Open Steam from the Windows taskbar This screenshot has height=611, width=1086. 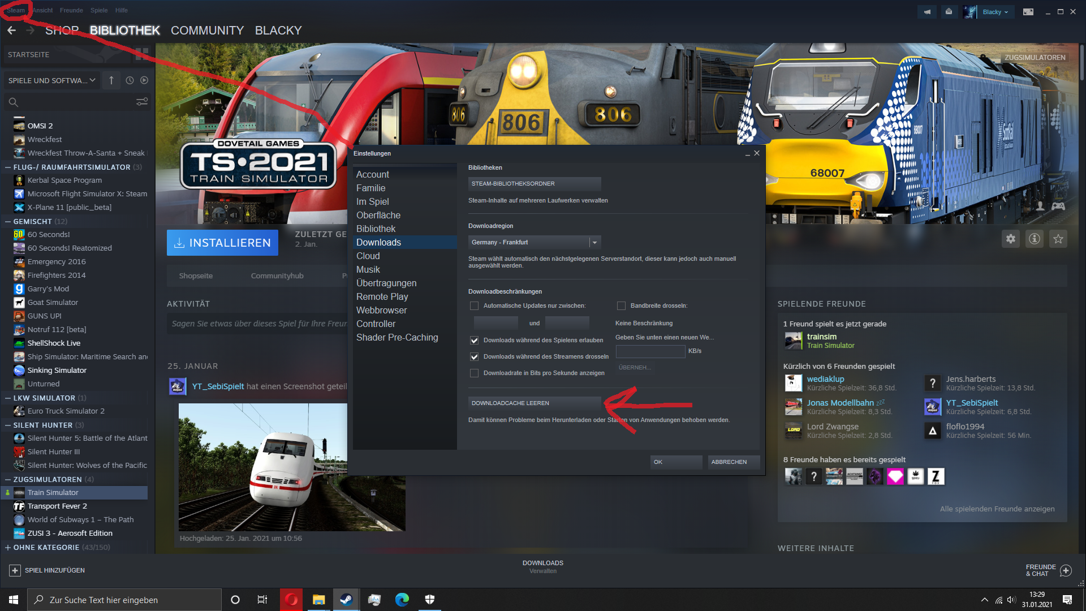pos(346,600)
